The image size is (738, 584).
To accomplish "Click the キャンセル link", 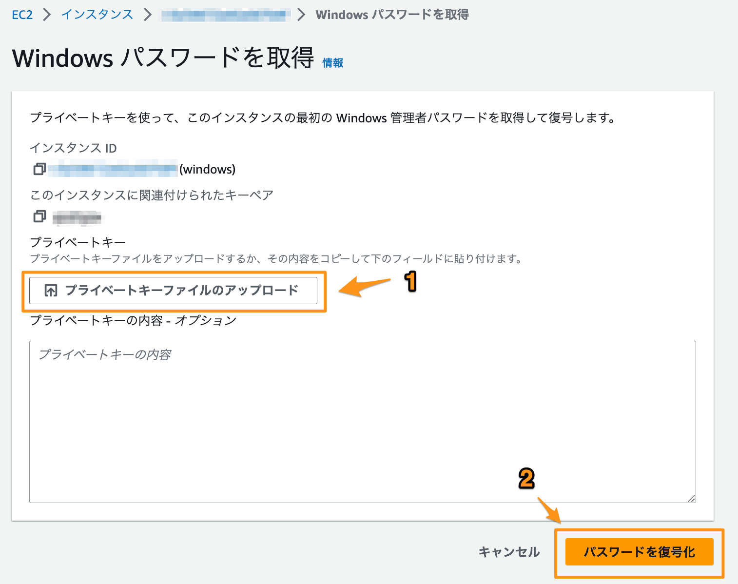I will point(509,552).
